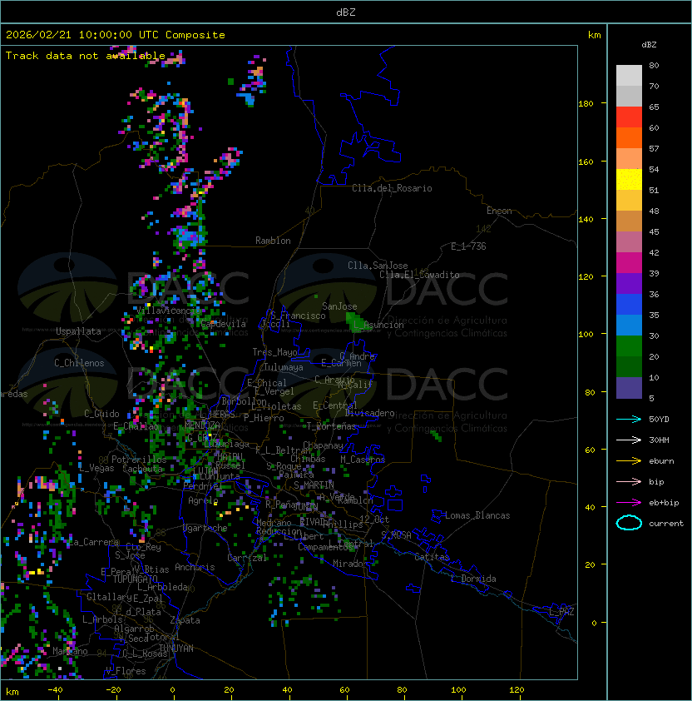Select the red 60-65 dBZ swatch
This screenshot has height=701, width=692.
coord(629,117)
